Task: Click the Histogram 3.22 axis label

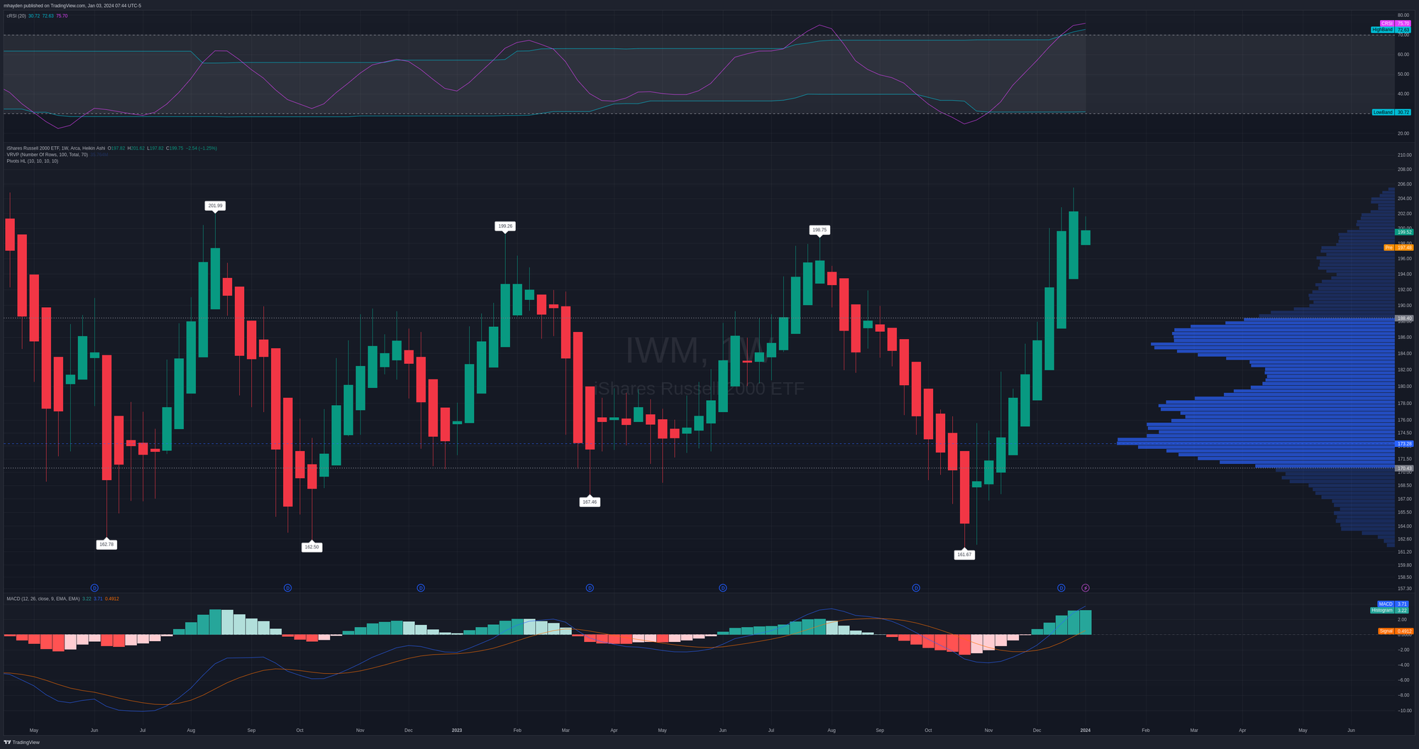Action: 1391,610
